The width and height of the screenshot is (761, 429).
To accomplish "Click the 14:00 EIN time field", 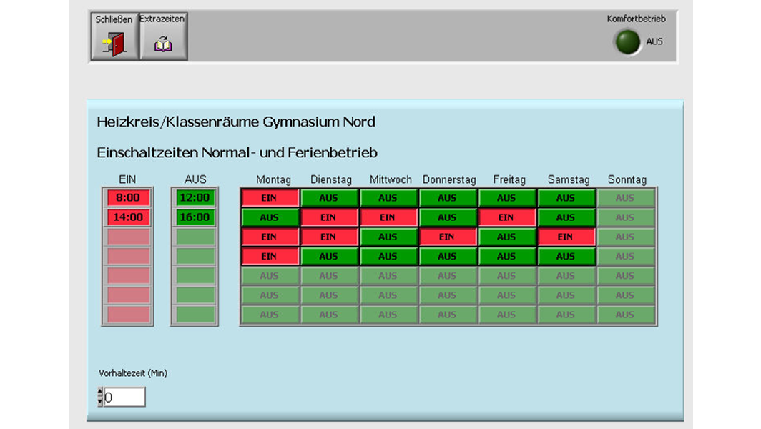I will pos(128,217).
